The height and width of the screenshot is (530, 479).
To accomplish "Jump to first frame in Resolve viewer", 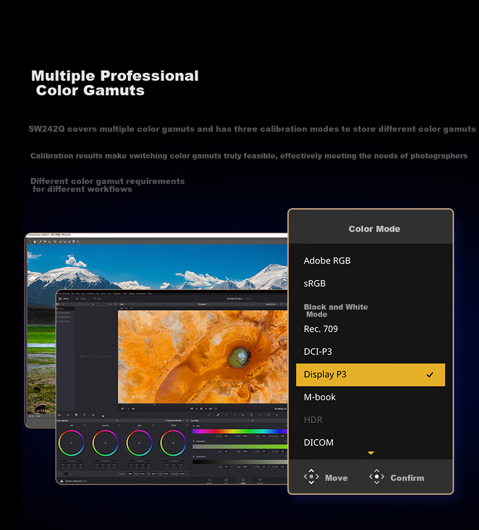I will point(192,409).
